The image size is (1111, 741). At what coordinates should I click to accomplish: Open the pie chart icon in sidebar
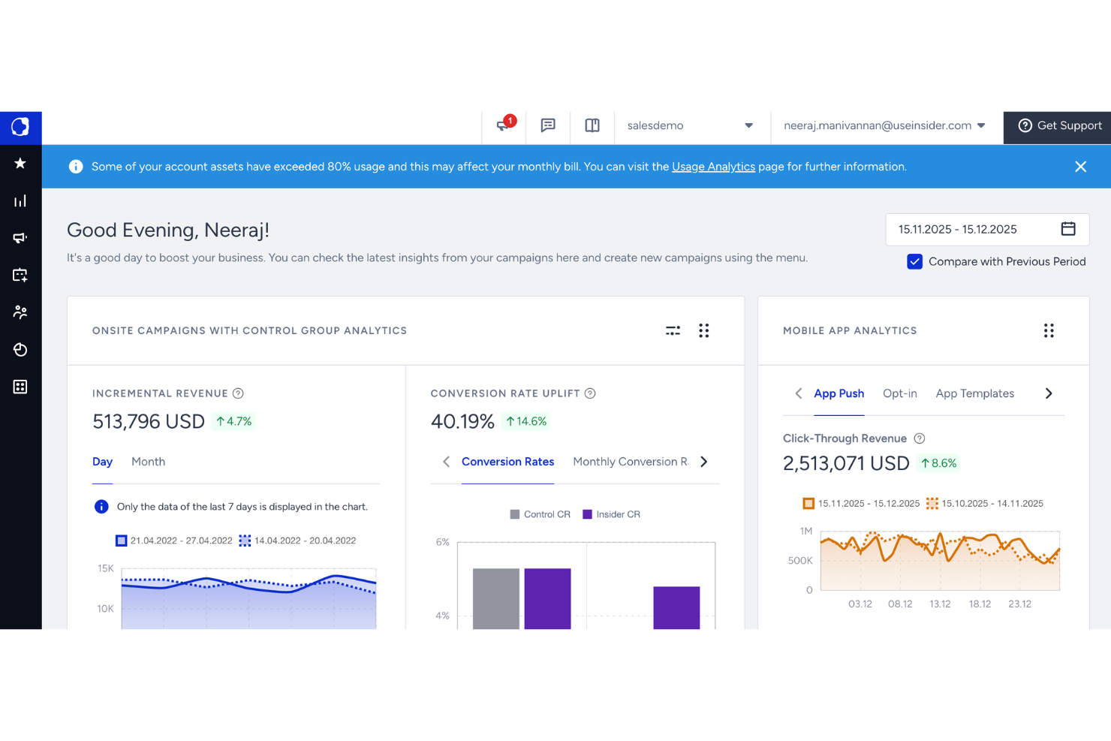click(x=20, y=350)
